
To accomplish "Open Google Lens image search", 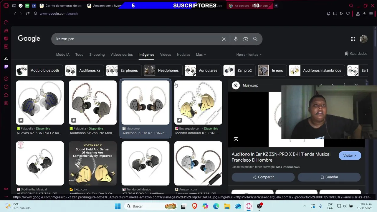I will tap(245, 39).
